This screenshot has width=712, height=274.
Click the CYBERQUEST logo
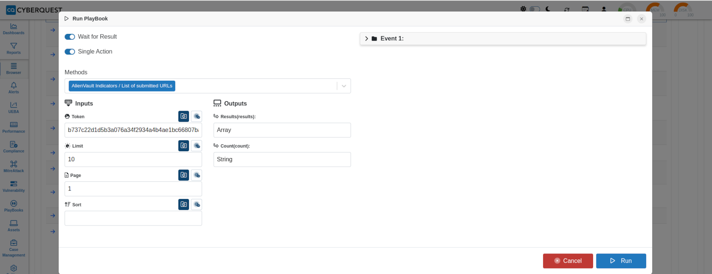pos(34,10)
